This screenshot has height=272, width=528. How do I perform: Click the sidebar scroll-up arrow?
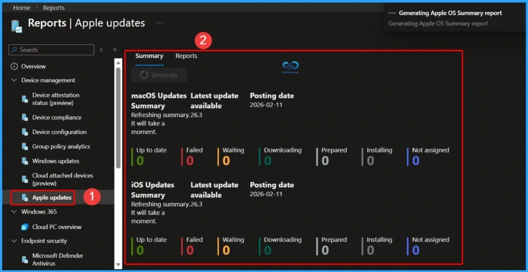point(118,62)
